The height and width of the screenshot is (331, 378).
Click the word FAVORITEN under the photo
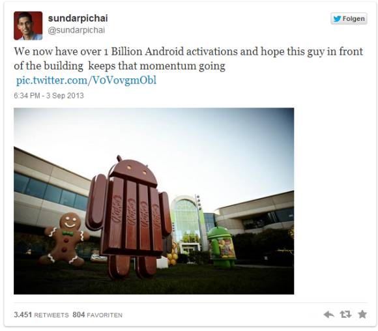[104, 315]
